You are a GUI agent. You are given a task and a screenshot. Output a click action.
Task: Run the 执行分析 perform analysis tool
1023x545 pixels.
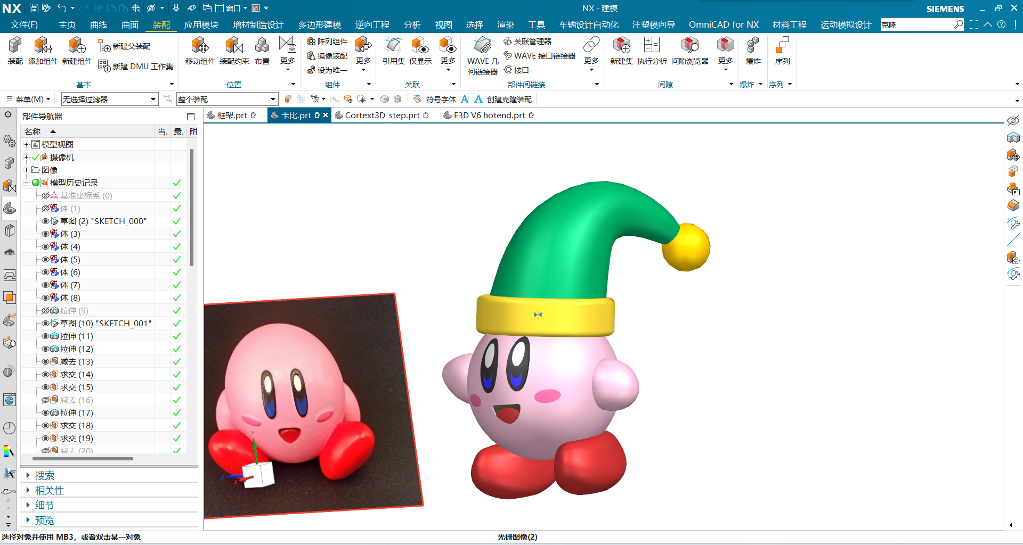(652, 51)
